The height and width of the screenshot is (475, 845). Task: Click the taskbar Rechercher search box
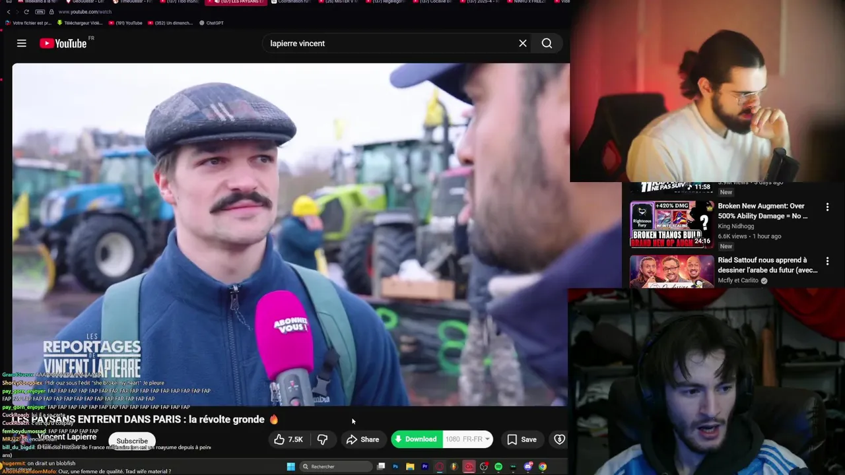(336, 466)
